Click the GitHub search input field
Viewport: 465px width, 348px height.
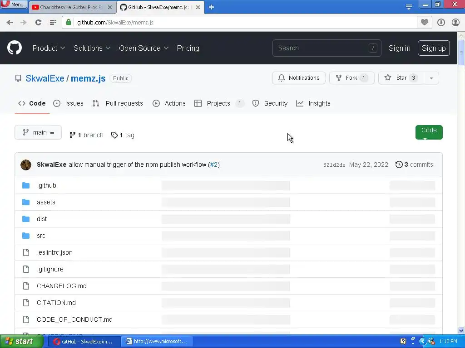coord(327,48)
